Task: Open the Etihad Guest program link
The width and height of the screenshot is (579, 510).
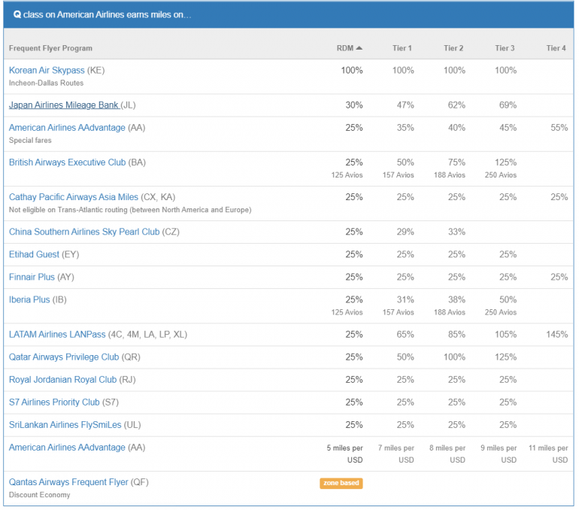Action: tap(34, 254)
